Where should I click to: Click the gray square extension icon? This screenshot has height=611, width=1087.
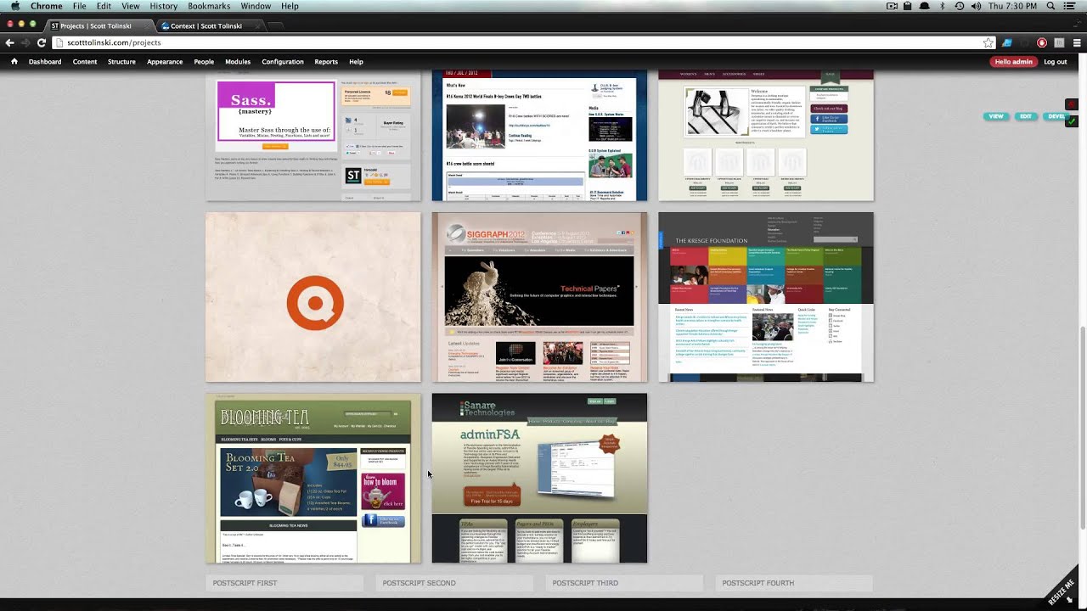click(x=1059, y=42)
